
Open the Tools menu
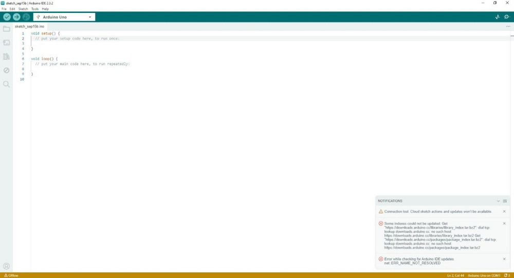pos(35,9)
